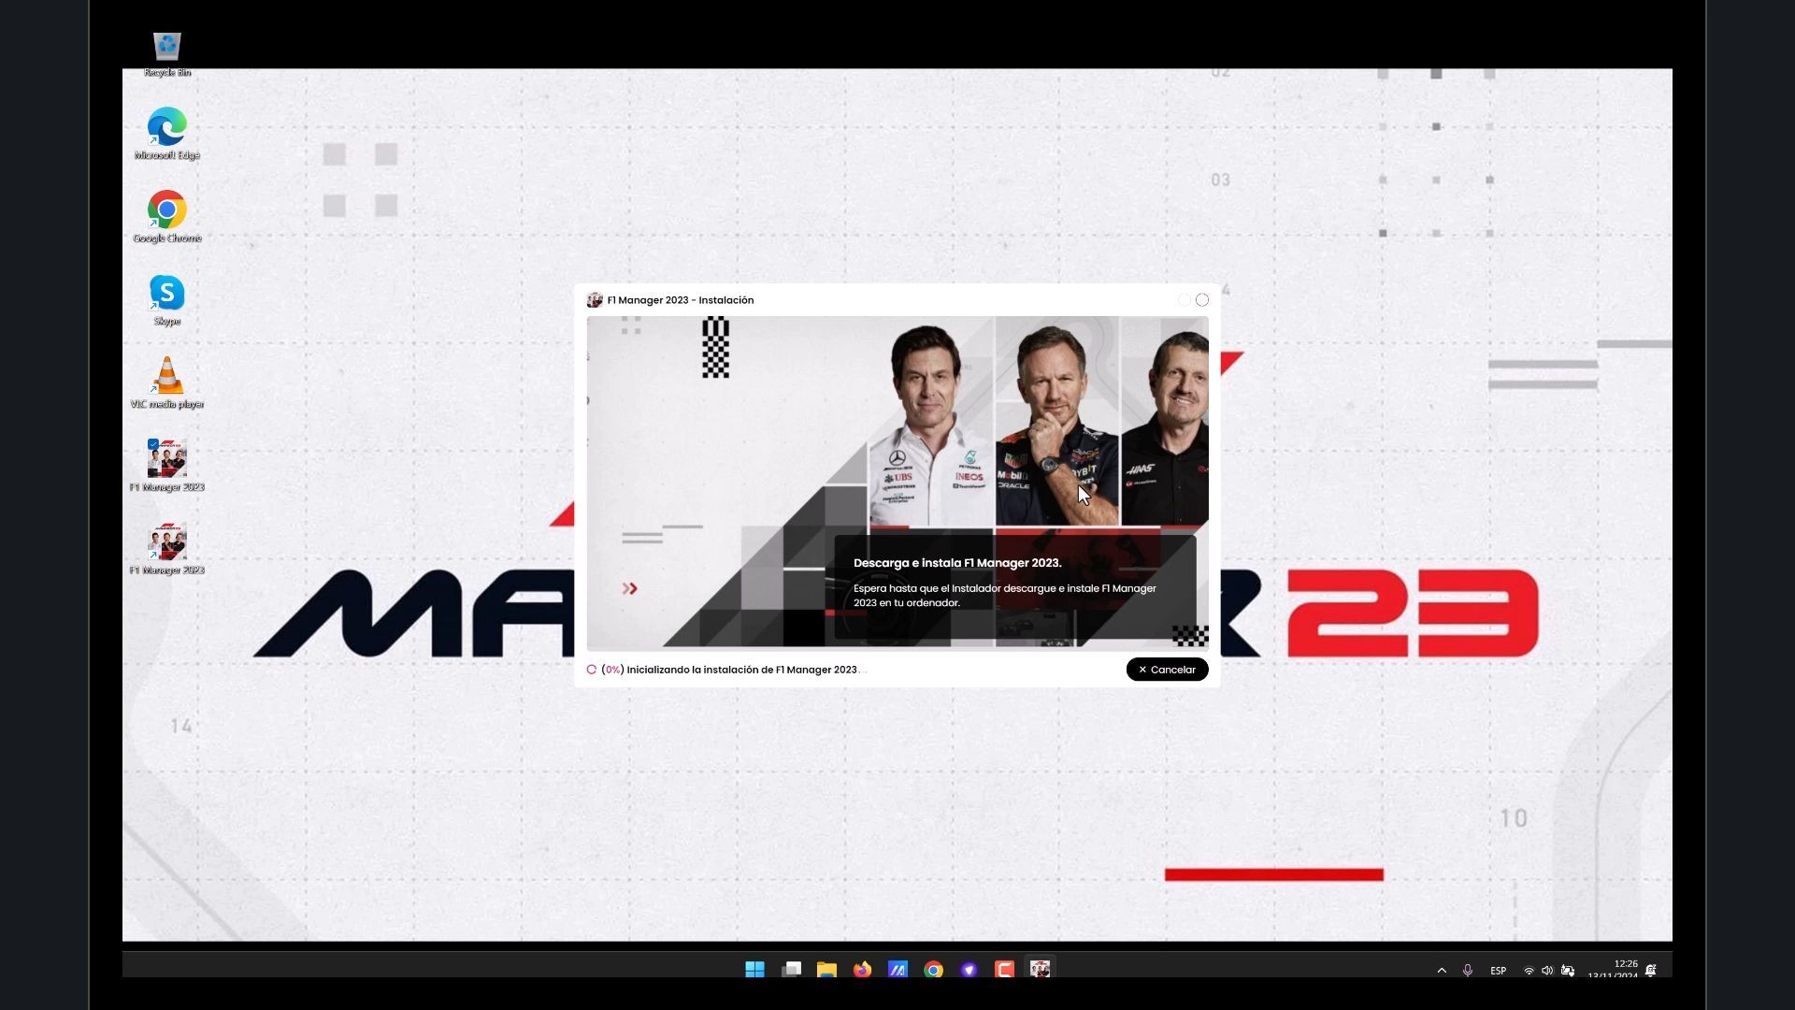Image resolution: width=1795 pixels, height=1010 pixels.
Task: Expand the hidden system tray icons chevron
Action: click(x=1442, y=971)
